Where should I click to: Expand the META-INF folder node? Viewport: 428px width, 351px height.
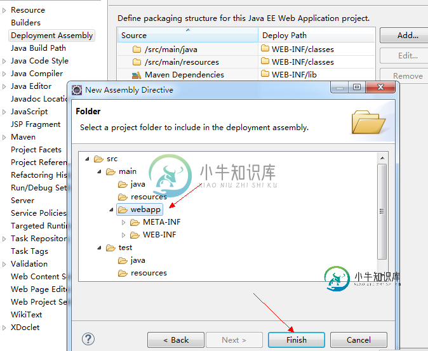(x=124, y=222)
